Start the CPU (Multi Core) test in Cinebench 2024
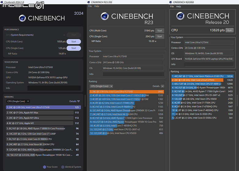Viewport: 239px width, 171px height. pyautogui.click(x=74, y=42)
